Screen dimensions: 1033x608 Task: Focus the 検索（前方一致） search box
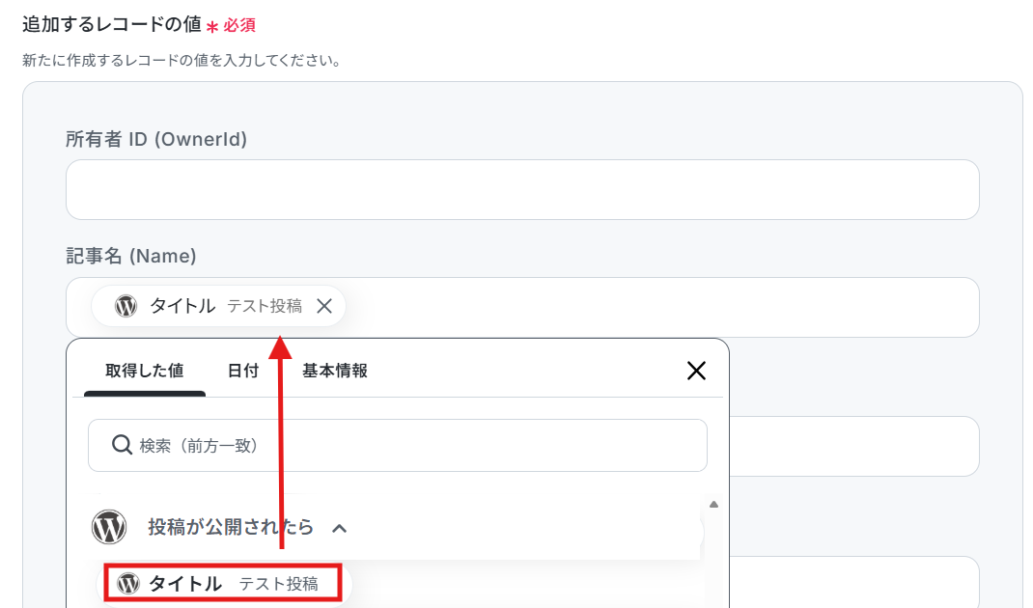pyautogui.click(x=398, y=445)
